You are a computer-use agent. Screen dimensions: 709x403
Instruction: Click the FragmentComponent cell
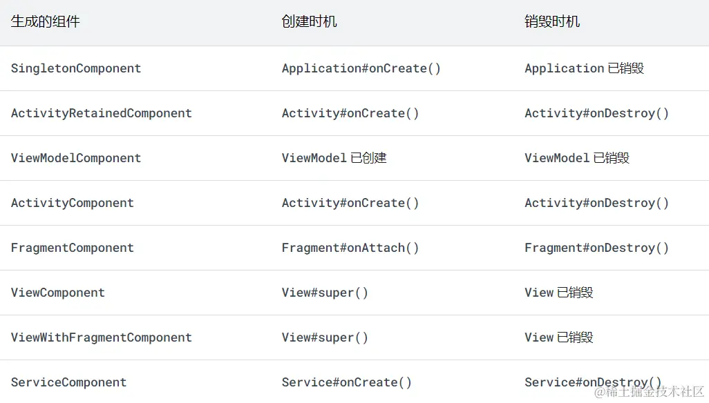click(73, 248)
